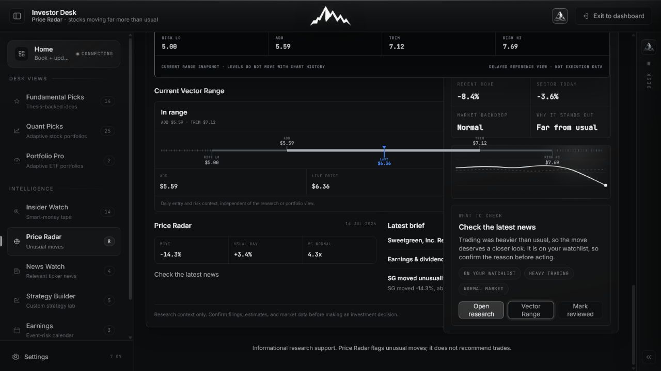Click the Insider Watch magnifier icon
Viewport: 661px width, 371px height.
[17, 212]
